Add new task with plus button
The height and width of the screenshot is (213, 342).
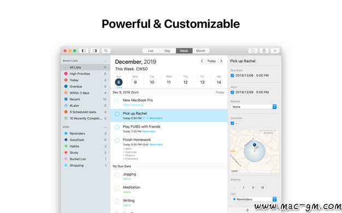tap(275, 51)
